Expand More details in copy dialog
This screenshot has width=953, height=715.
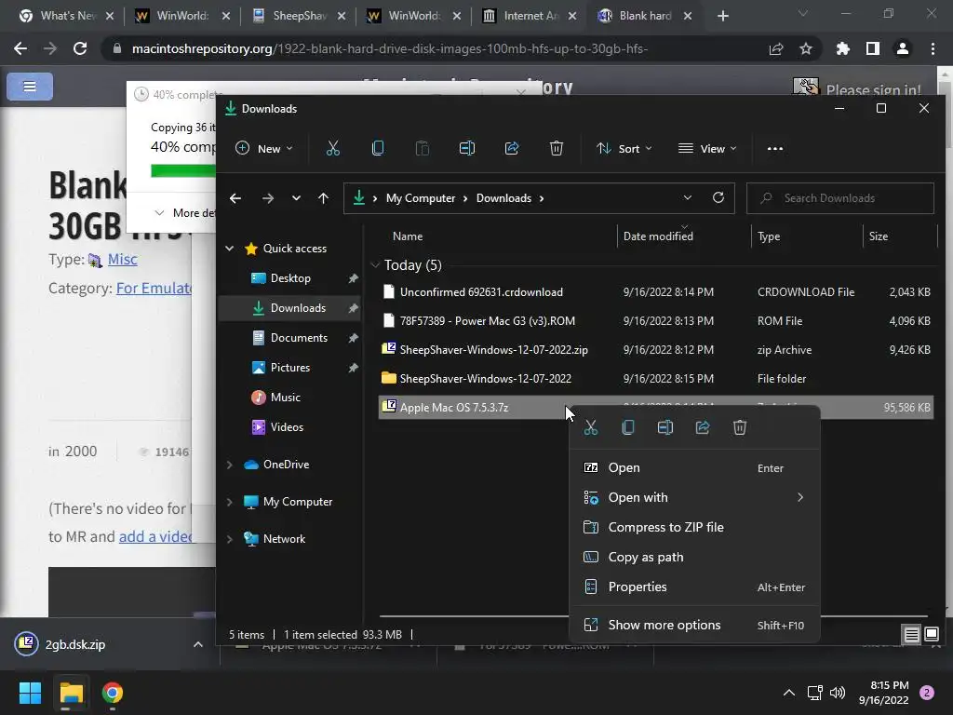[x=184, y=213]
